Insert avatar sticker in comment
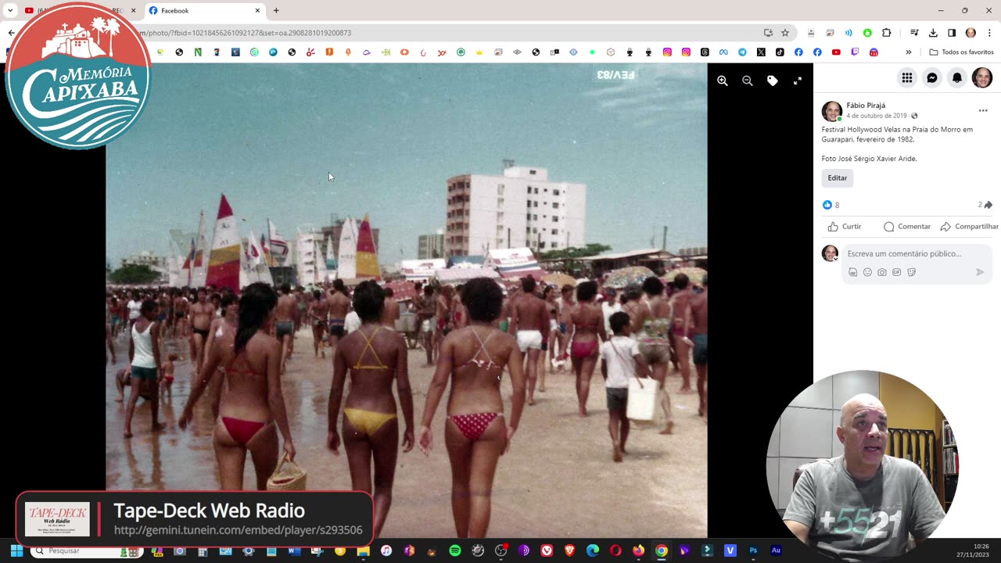Image resolution: width=1001 pixels, height=563 pixels. pyautogui.click(x=852, y=272)
